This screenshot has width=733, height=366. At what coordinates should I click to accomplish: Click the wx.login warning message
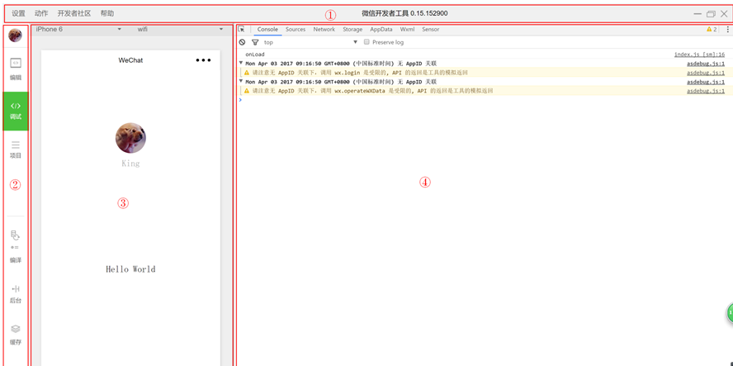(x=360, y=73)
